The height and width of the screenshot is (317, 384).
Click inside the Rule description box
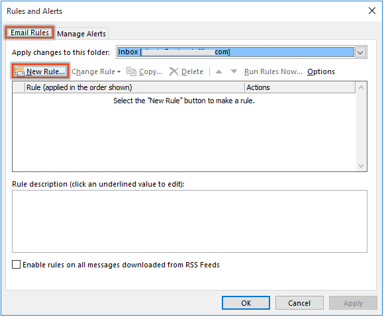(x=189, y=221)
